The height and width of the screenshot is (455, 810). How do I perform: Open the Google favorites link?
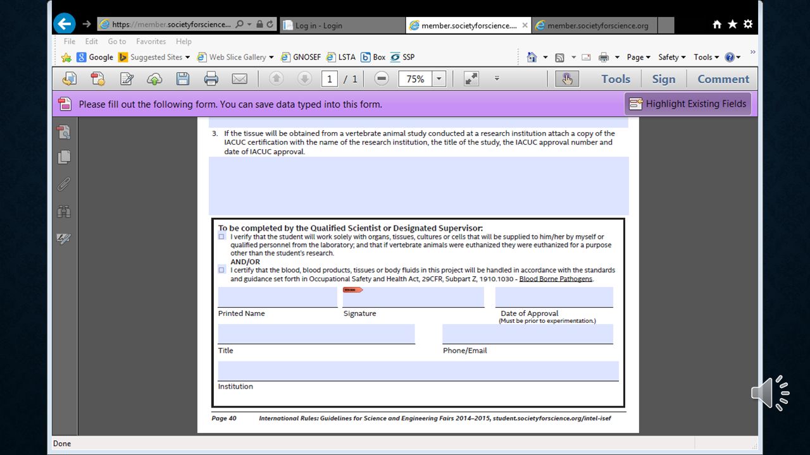tap(95, 57)
